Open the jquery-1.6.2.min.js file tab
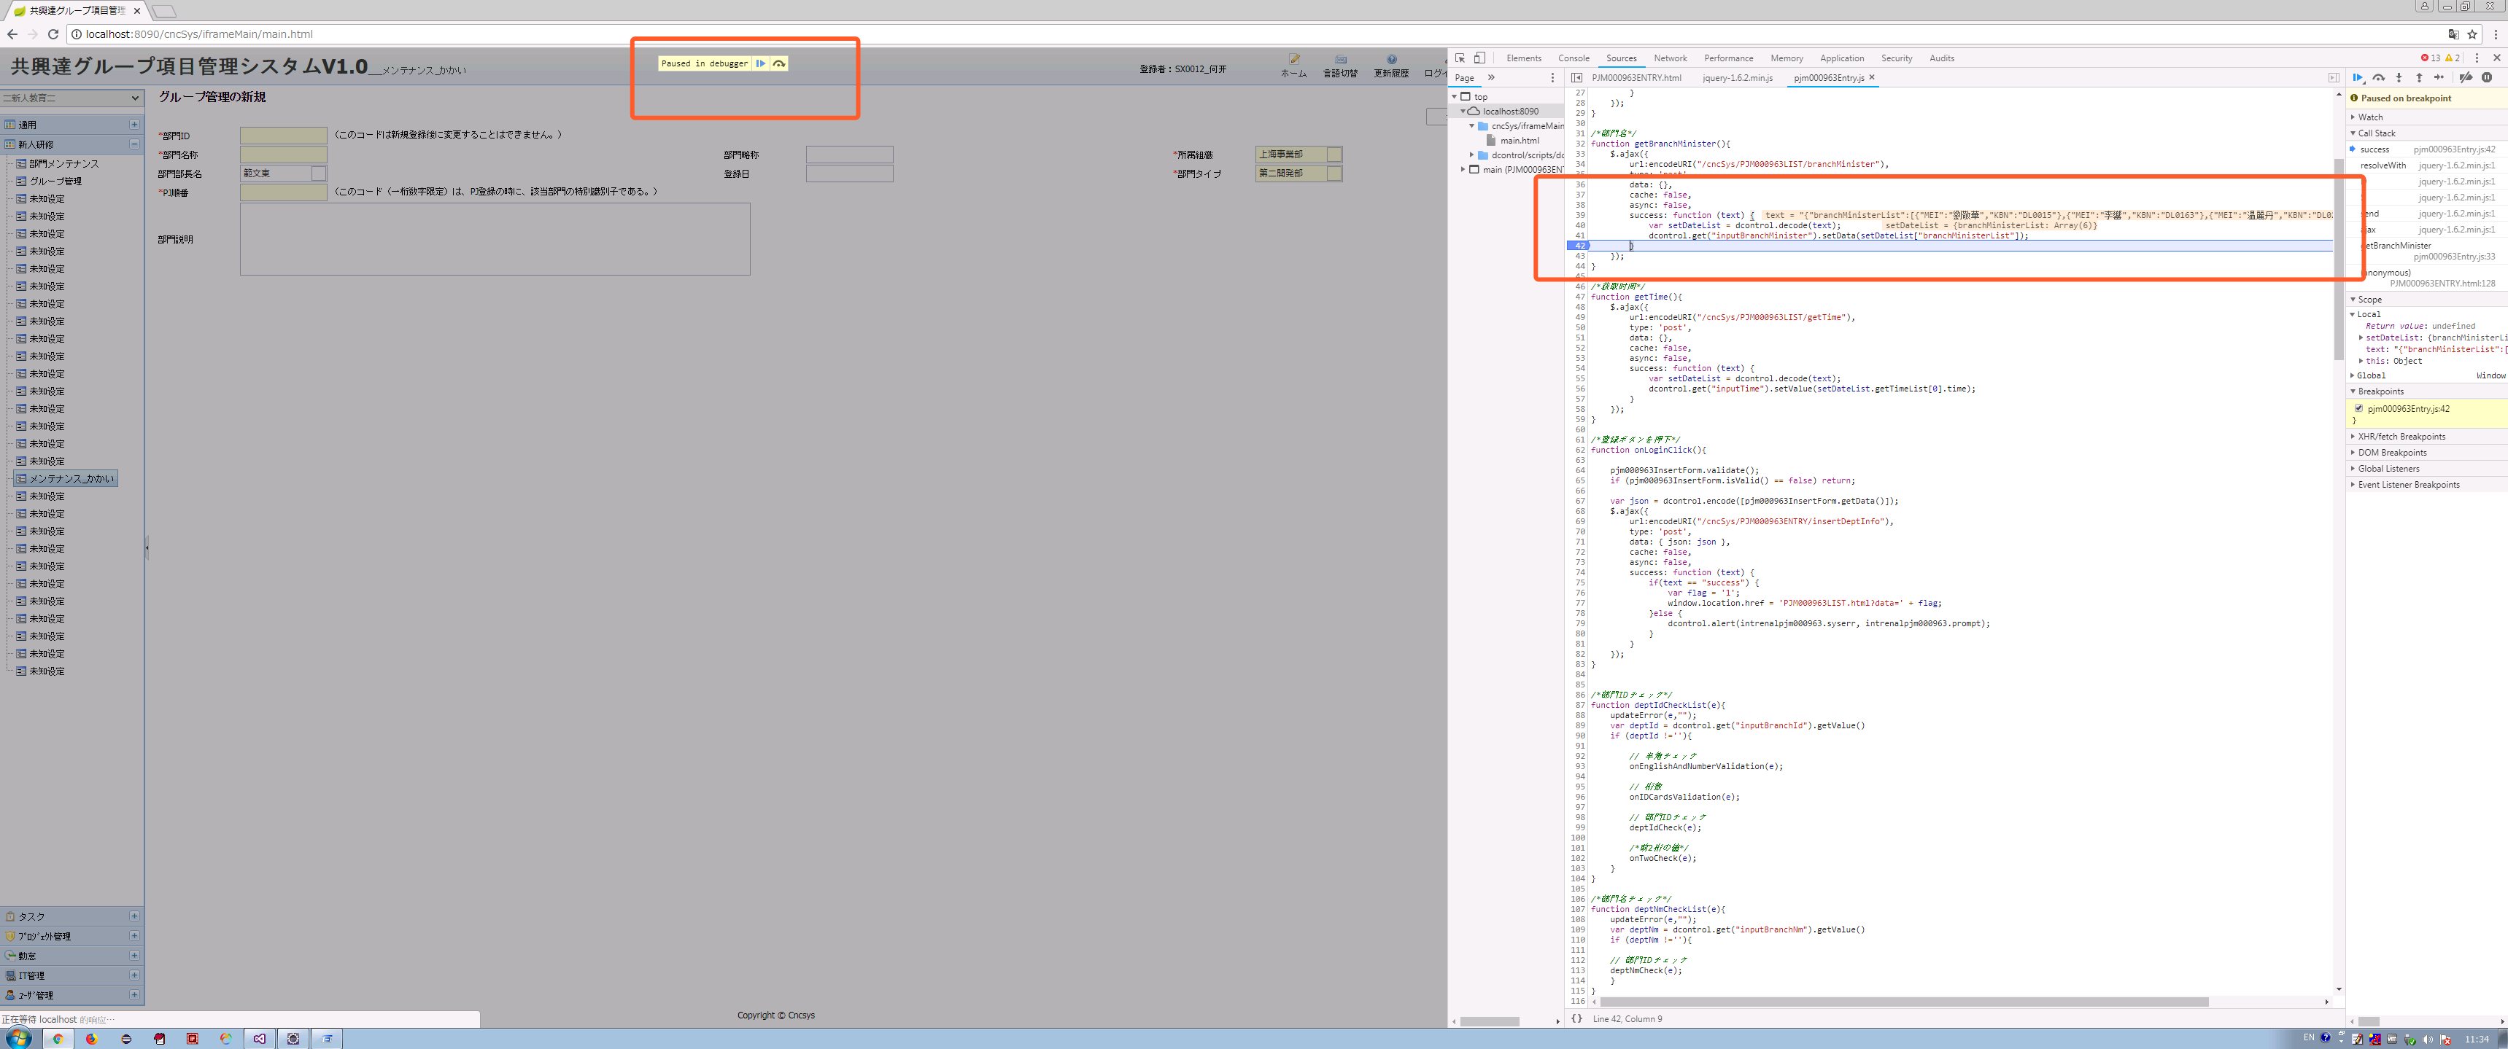Image resolution: width=2508 pixels, height=1049 pixels. 1737,78
